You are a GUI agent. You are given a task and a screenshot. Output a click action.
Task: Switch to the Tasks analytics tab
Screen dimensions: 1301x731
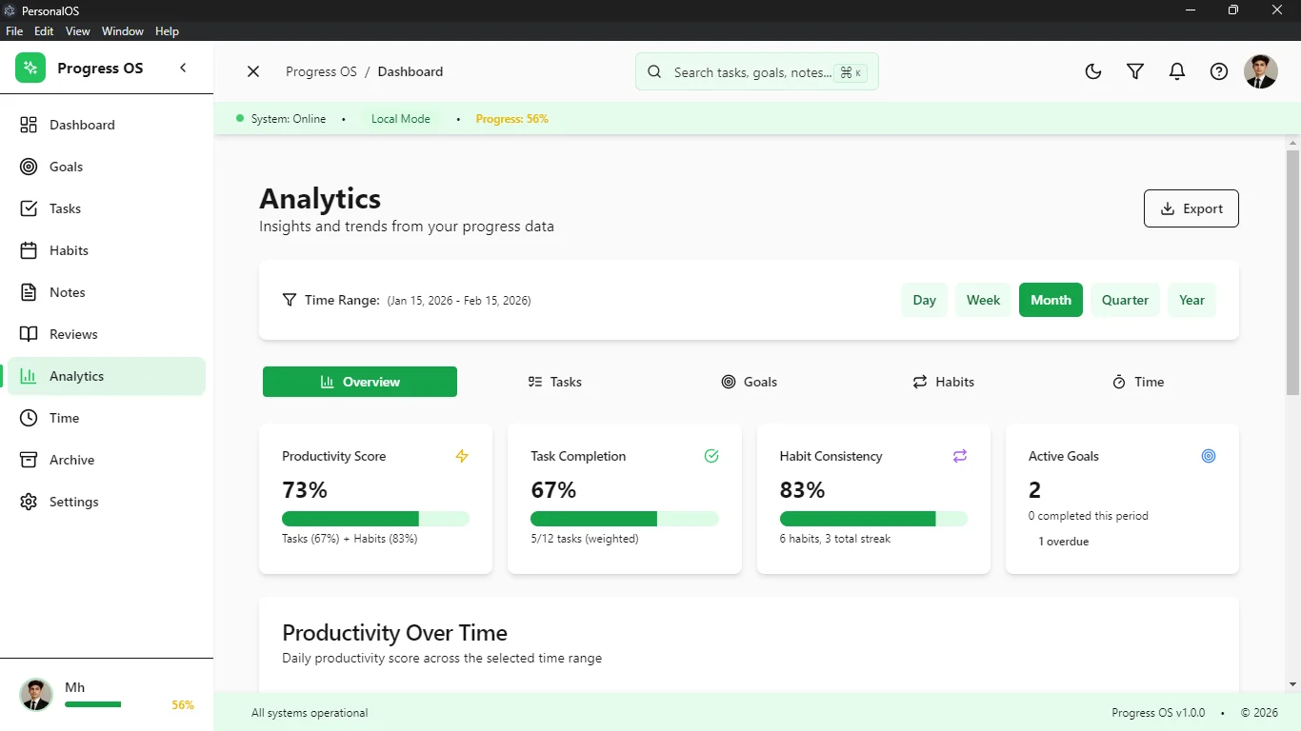pos(554,382)
